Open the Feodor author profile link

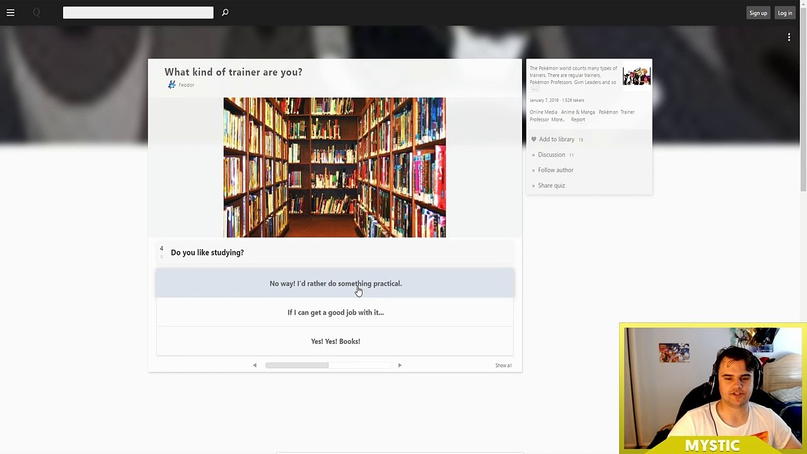coord(186,85)
